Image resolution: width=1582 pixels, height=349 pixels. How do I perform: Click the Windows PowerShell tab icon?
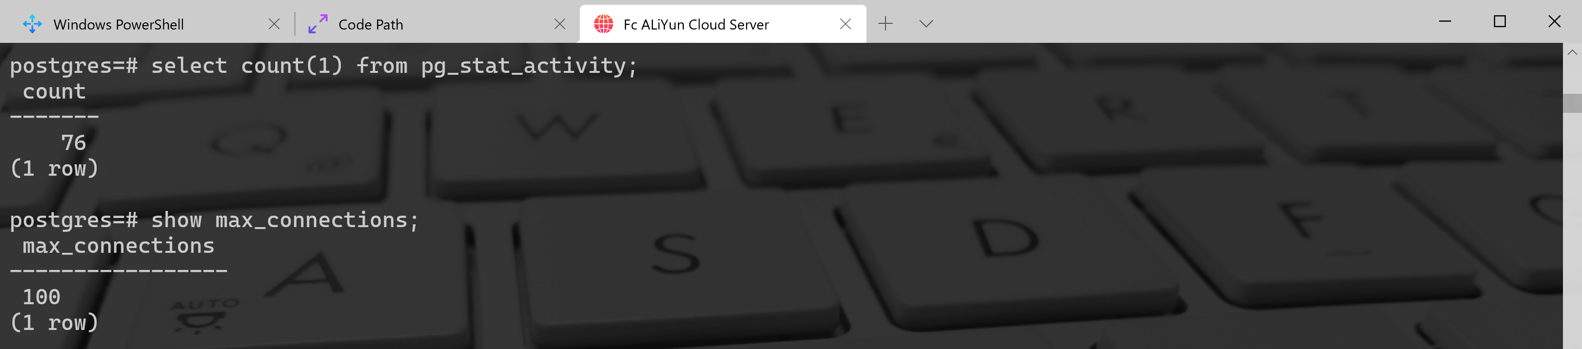(32, 25)
